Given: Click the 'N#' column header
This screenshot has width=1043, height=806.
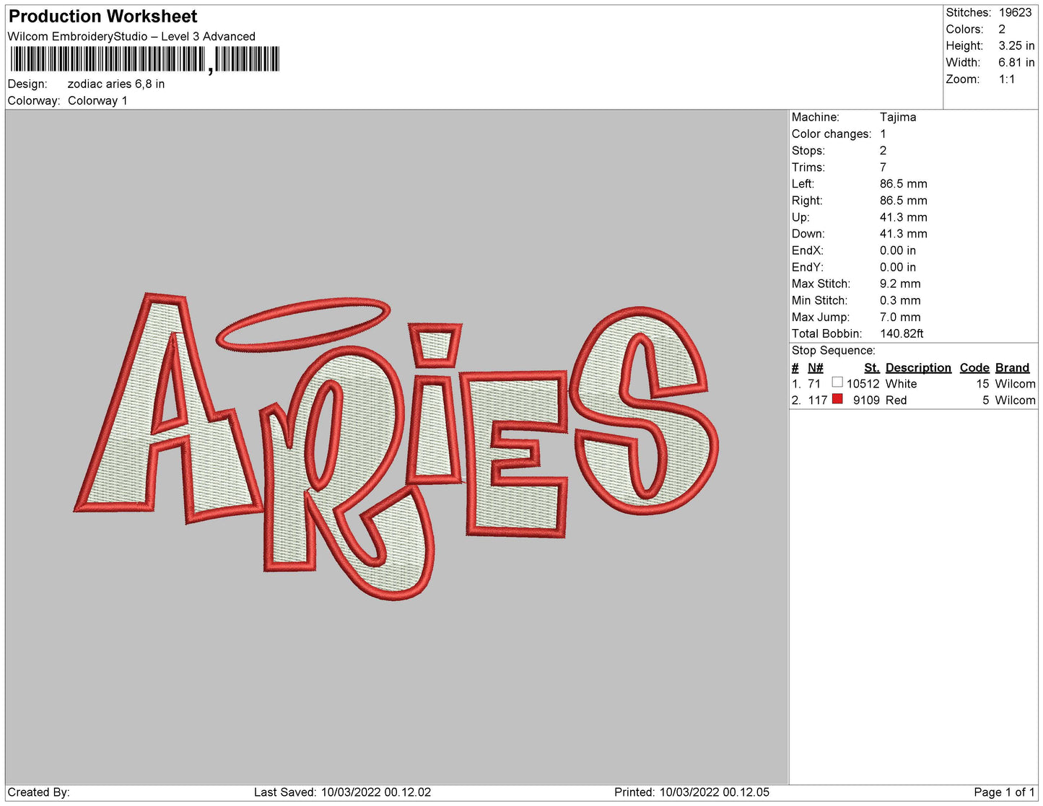Looking at the screenshot, I should [816, 367].
